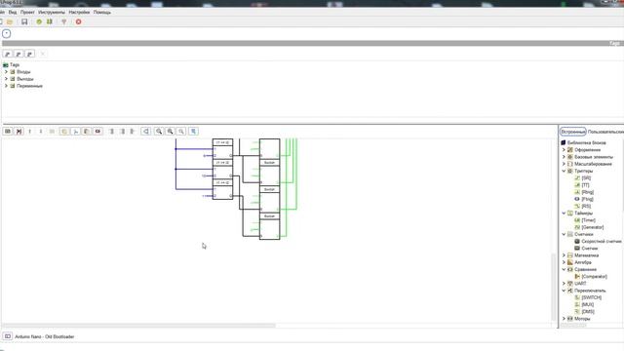Click the red link icon in schematic toolbar

tap(97, 132)
